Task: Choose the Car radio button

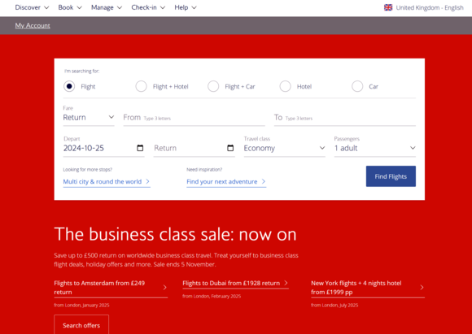Action: pos(357,86)
